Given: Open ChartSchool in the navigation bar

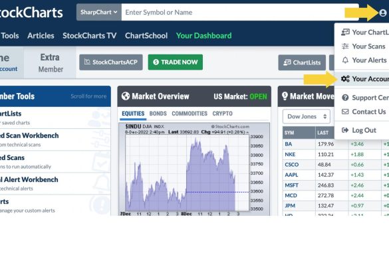Looking at the screenshot, I should point(146,36).
